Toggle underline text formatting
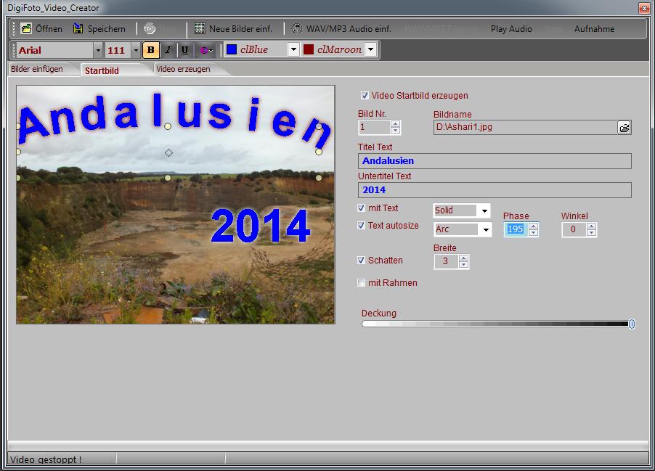 tap(184, 50)
